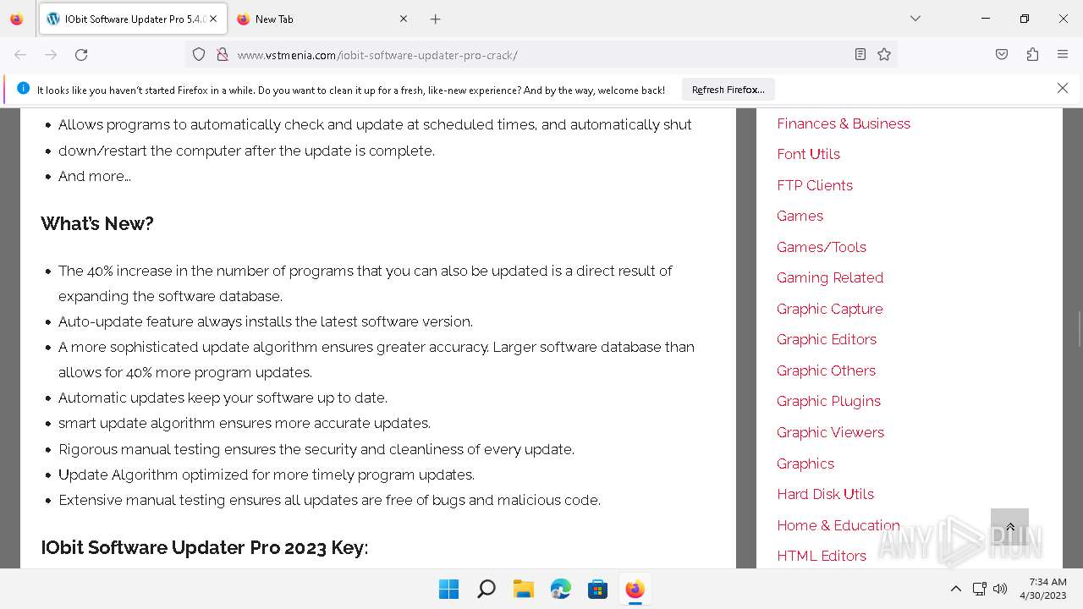The width and height of the screenshot is (1083, 609).
Task: Open Games/Tools category
Action: 822,247
